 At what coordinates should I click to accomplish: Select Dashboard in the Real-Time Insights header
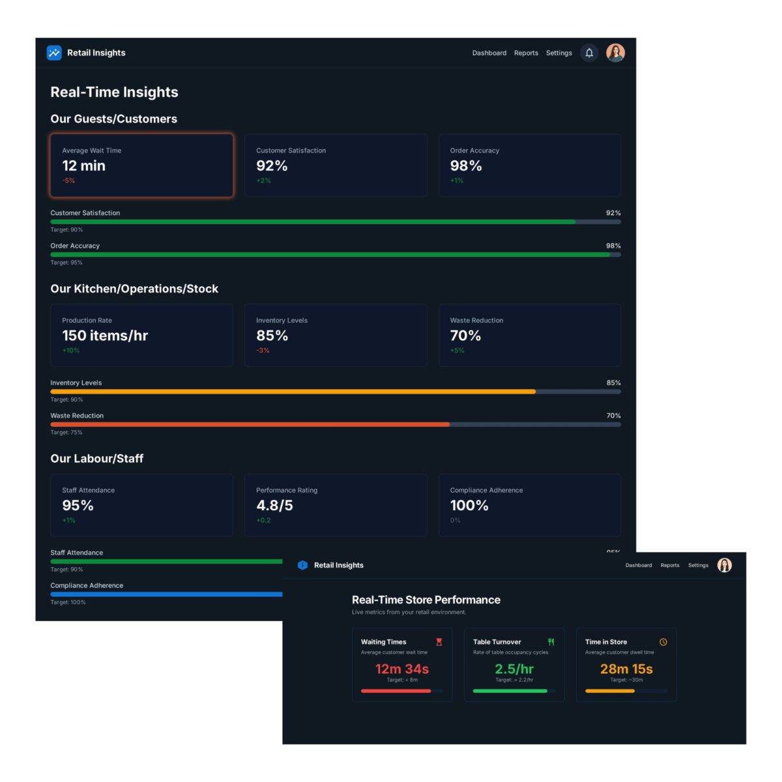tap(489, 53)
